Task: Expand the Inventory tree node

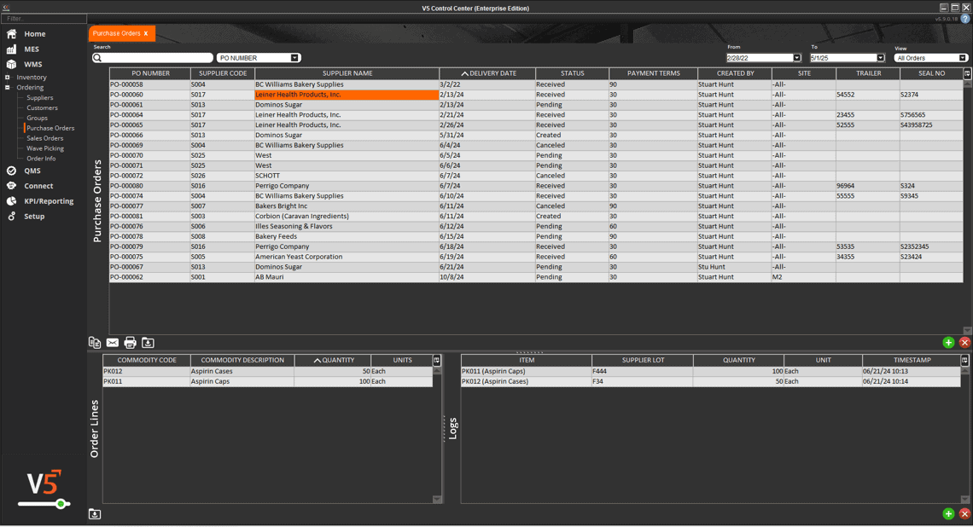Action: click(x=8, y=78)
